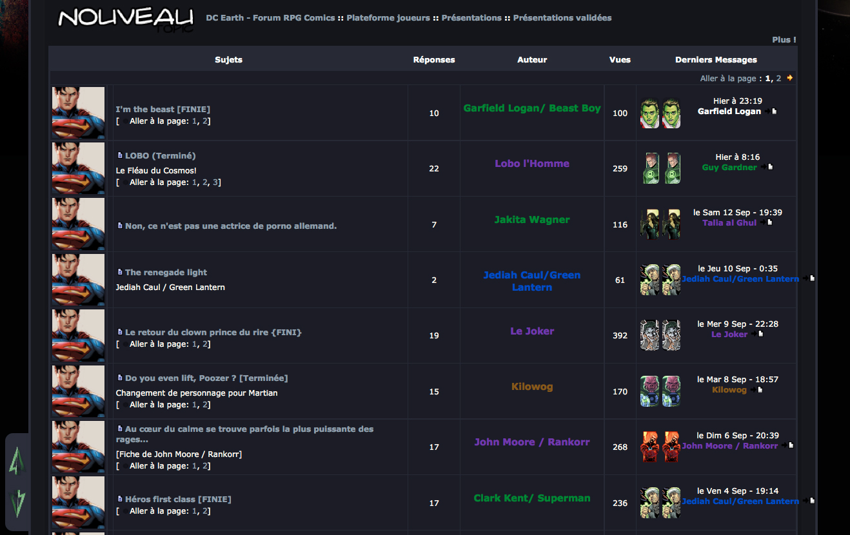
Task: Open Présentations validées breadcrumb link
Action: point(562,17)
